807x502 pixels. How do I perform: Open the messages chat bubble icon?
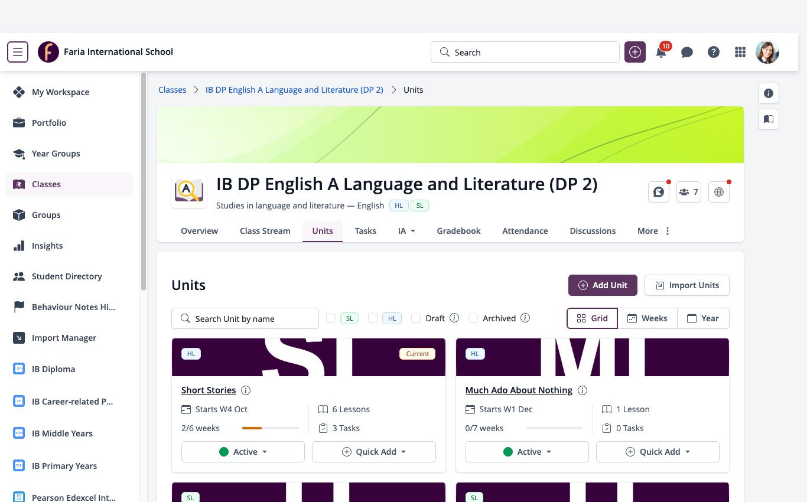click(x=687, y=52)
